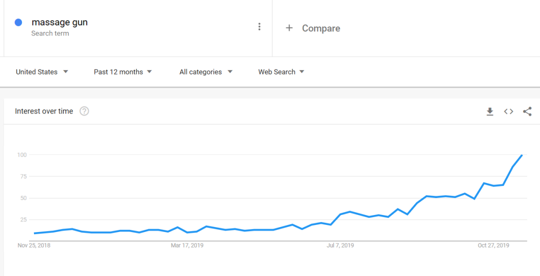Screen dimensions: 540x276
Task: Open the help icon beside Interest over time
Action: [x=84, y=111]
